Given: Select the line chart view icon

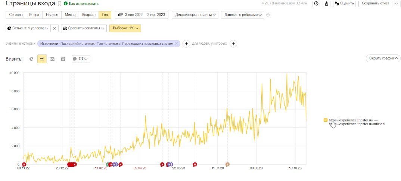Looking at the screenshot, I should pos(42,59).
